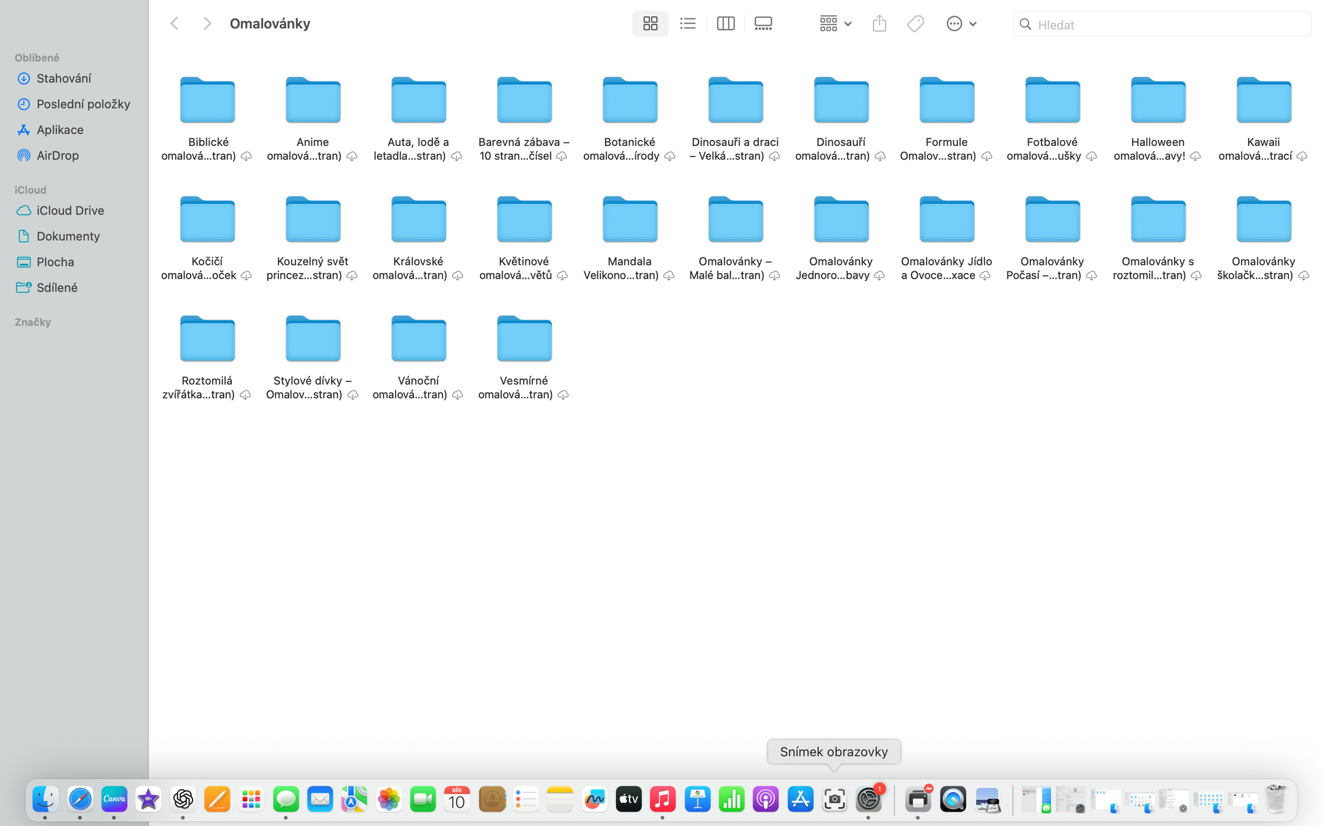Select the Vánoční omalovánky folder
Screen dimensions: 1323x826
[x=418, y=339]
